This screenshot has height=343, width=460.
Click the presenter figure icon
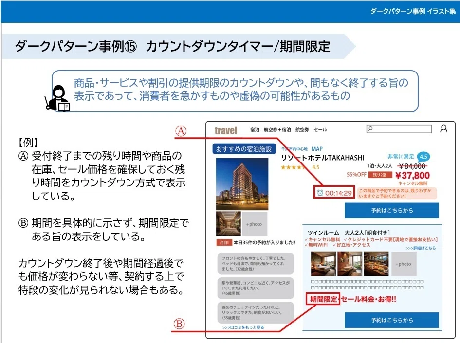(x=58, y=98)
